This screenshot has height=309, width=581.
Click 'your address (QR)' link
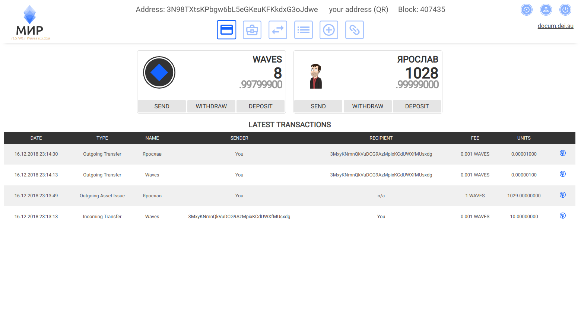(358, 10)
